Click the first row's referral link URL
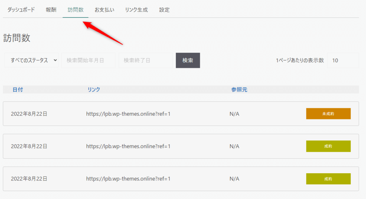 [x=128, y=114]
